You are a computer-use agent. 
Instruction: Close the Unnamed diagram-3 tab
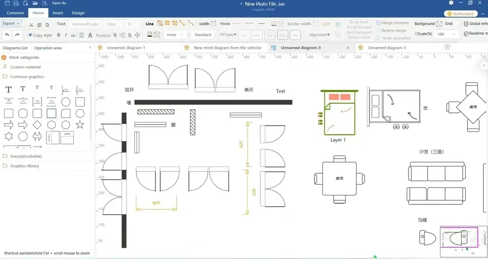[348, 48]
